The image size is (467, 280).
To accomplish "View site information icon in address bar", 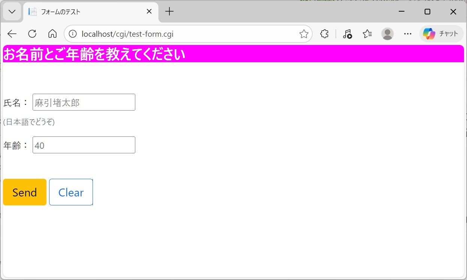I will [73, 34].
